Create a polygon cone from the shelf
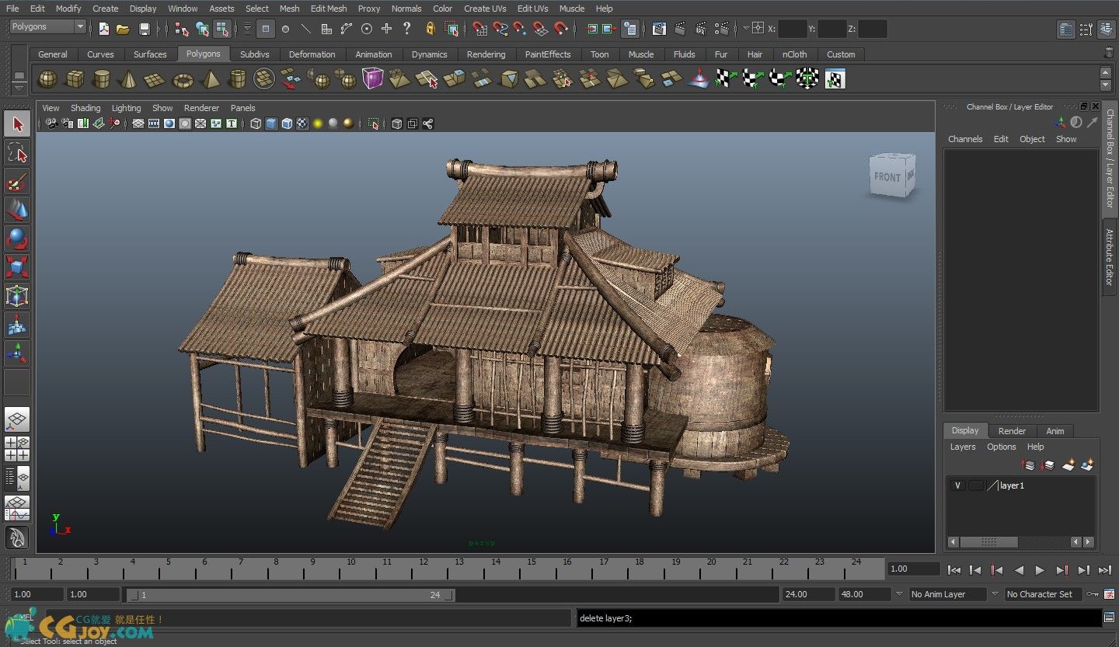Image resolution: width=1119 pixels, height=647 pixels. click(x=128, y=78)
